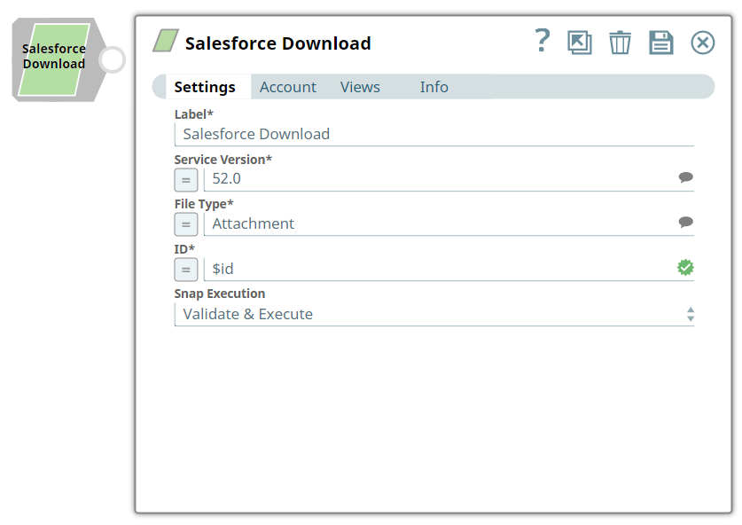This screenshot has height=525, width=742.
Task: Click the 'Snap Execution' field label
Action: click(x=220, y=294)
